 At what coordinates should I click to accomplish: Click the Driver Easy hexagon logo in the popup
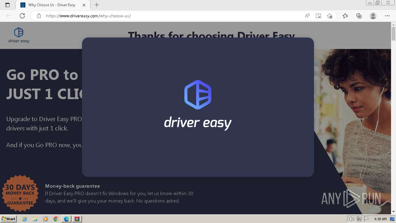(198, 95)
